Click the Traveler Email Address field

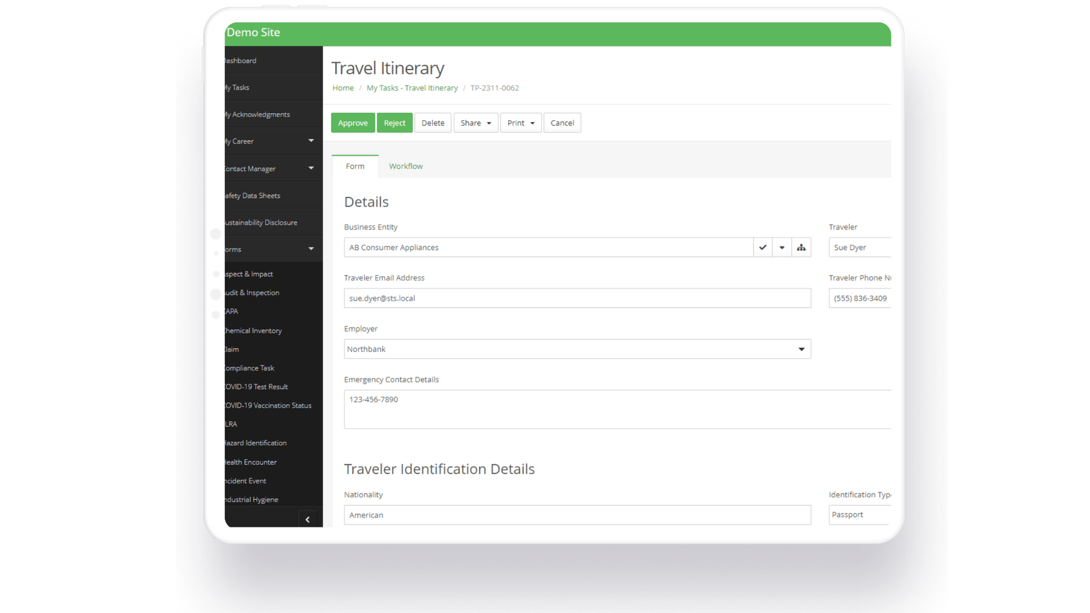[x=577, y=298]
